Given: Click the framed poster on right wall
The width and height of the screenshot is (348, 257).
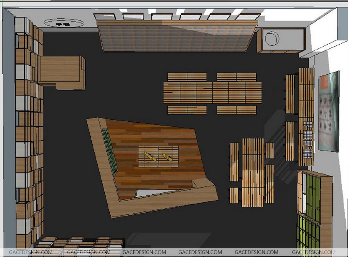Looking at the screenshot, I should pyautogui.click(x=329, y=111).
